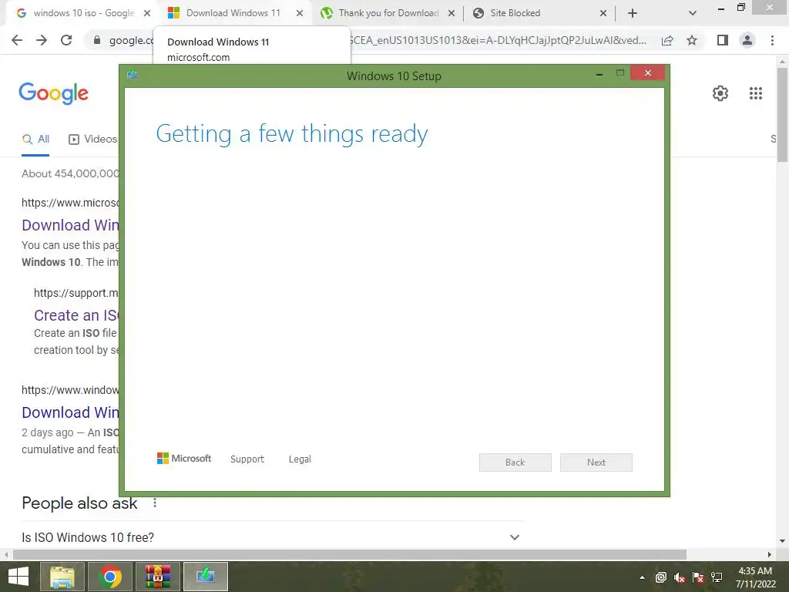Open Windows Setup taskbar item
The height and width of the screenshot is (592, 789).
(205, 577)
